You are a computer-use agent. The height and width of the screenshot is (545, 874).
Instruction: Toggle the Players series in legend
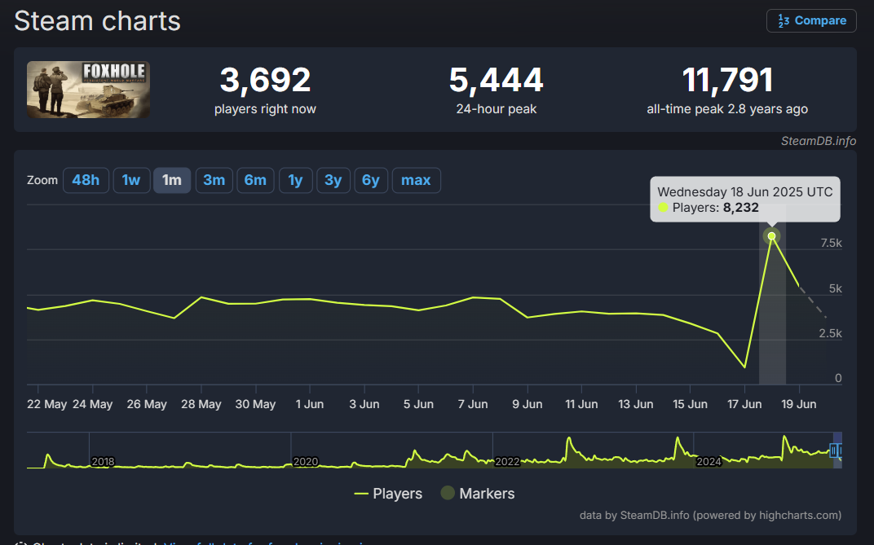(388, 494)
